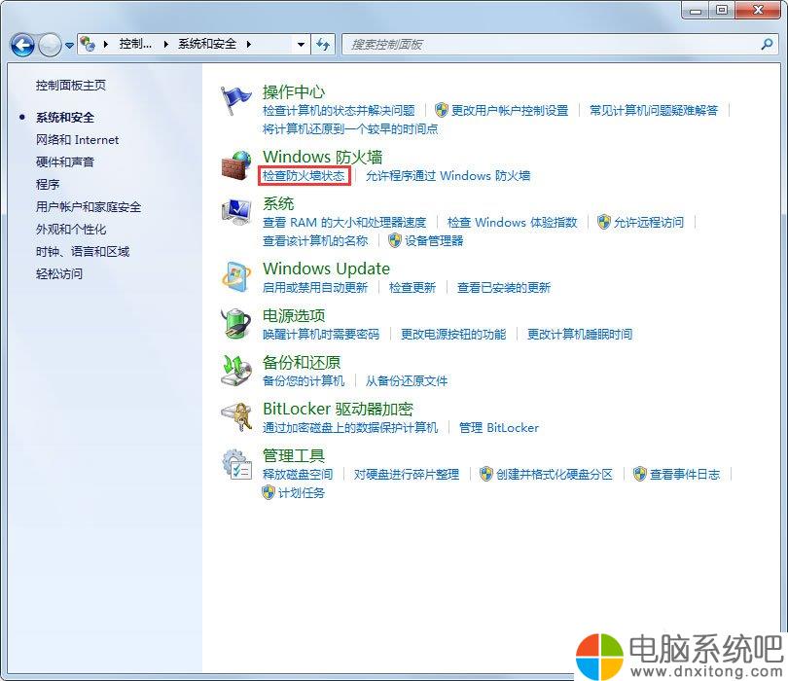The width and height of the screenshot is (788, 681).
Task: Click 更改计算机睡眠时间 link
Action: [x=580, y=334]
